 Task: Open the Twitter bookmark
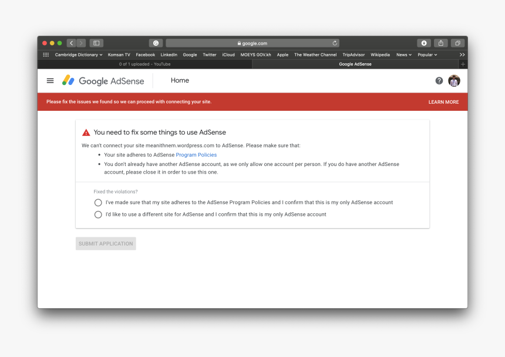click(x=210, y=55)
